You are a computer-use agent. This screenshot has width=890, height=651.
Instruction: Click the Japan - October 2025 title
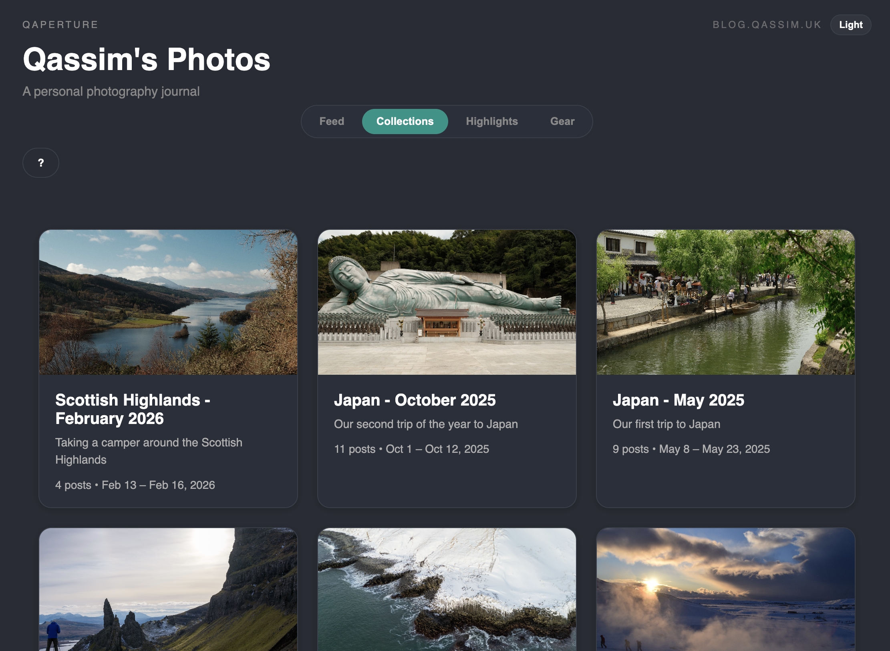coord(415,400)
